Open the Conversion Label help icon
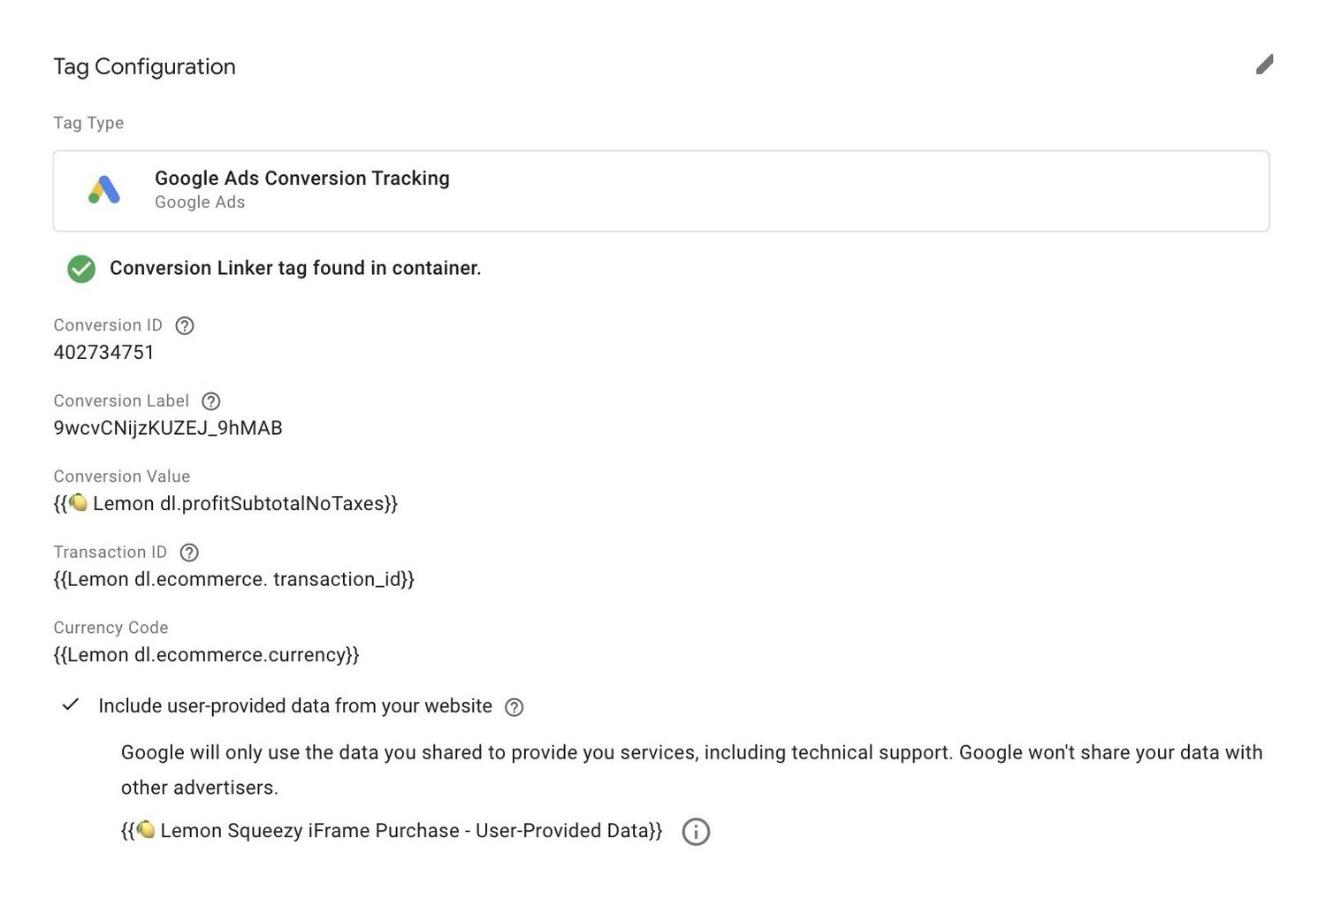The height and width of the screenshot is (899, 1326). tap(210, 401)
